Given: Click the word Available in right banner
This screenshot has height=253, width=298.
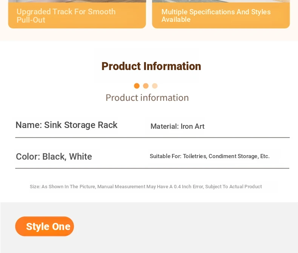Looking at the screenshot, I should tap(176, 20).
